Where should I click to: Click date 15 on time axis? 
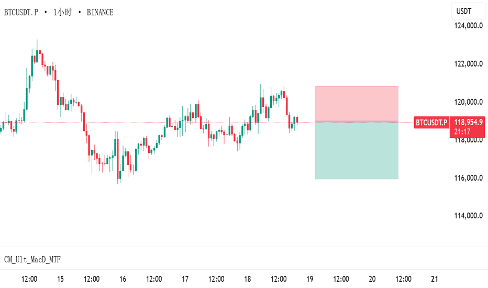pyautogui.click(x=60, y=279)
